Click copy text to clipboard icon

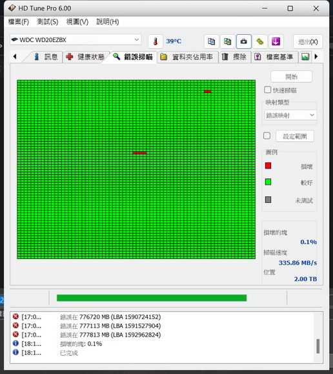(x=211, y=41)
